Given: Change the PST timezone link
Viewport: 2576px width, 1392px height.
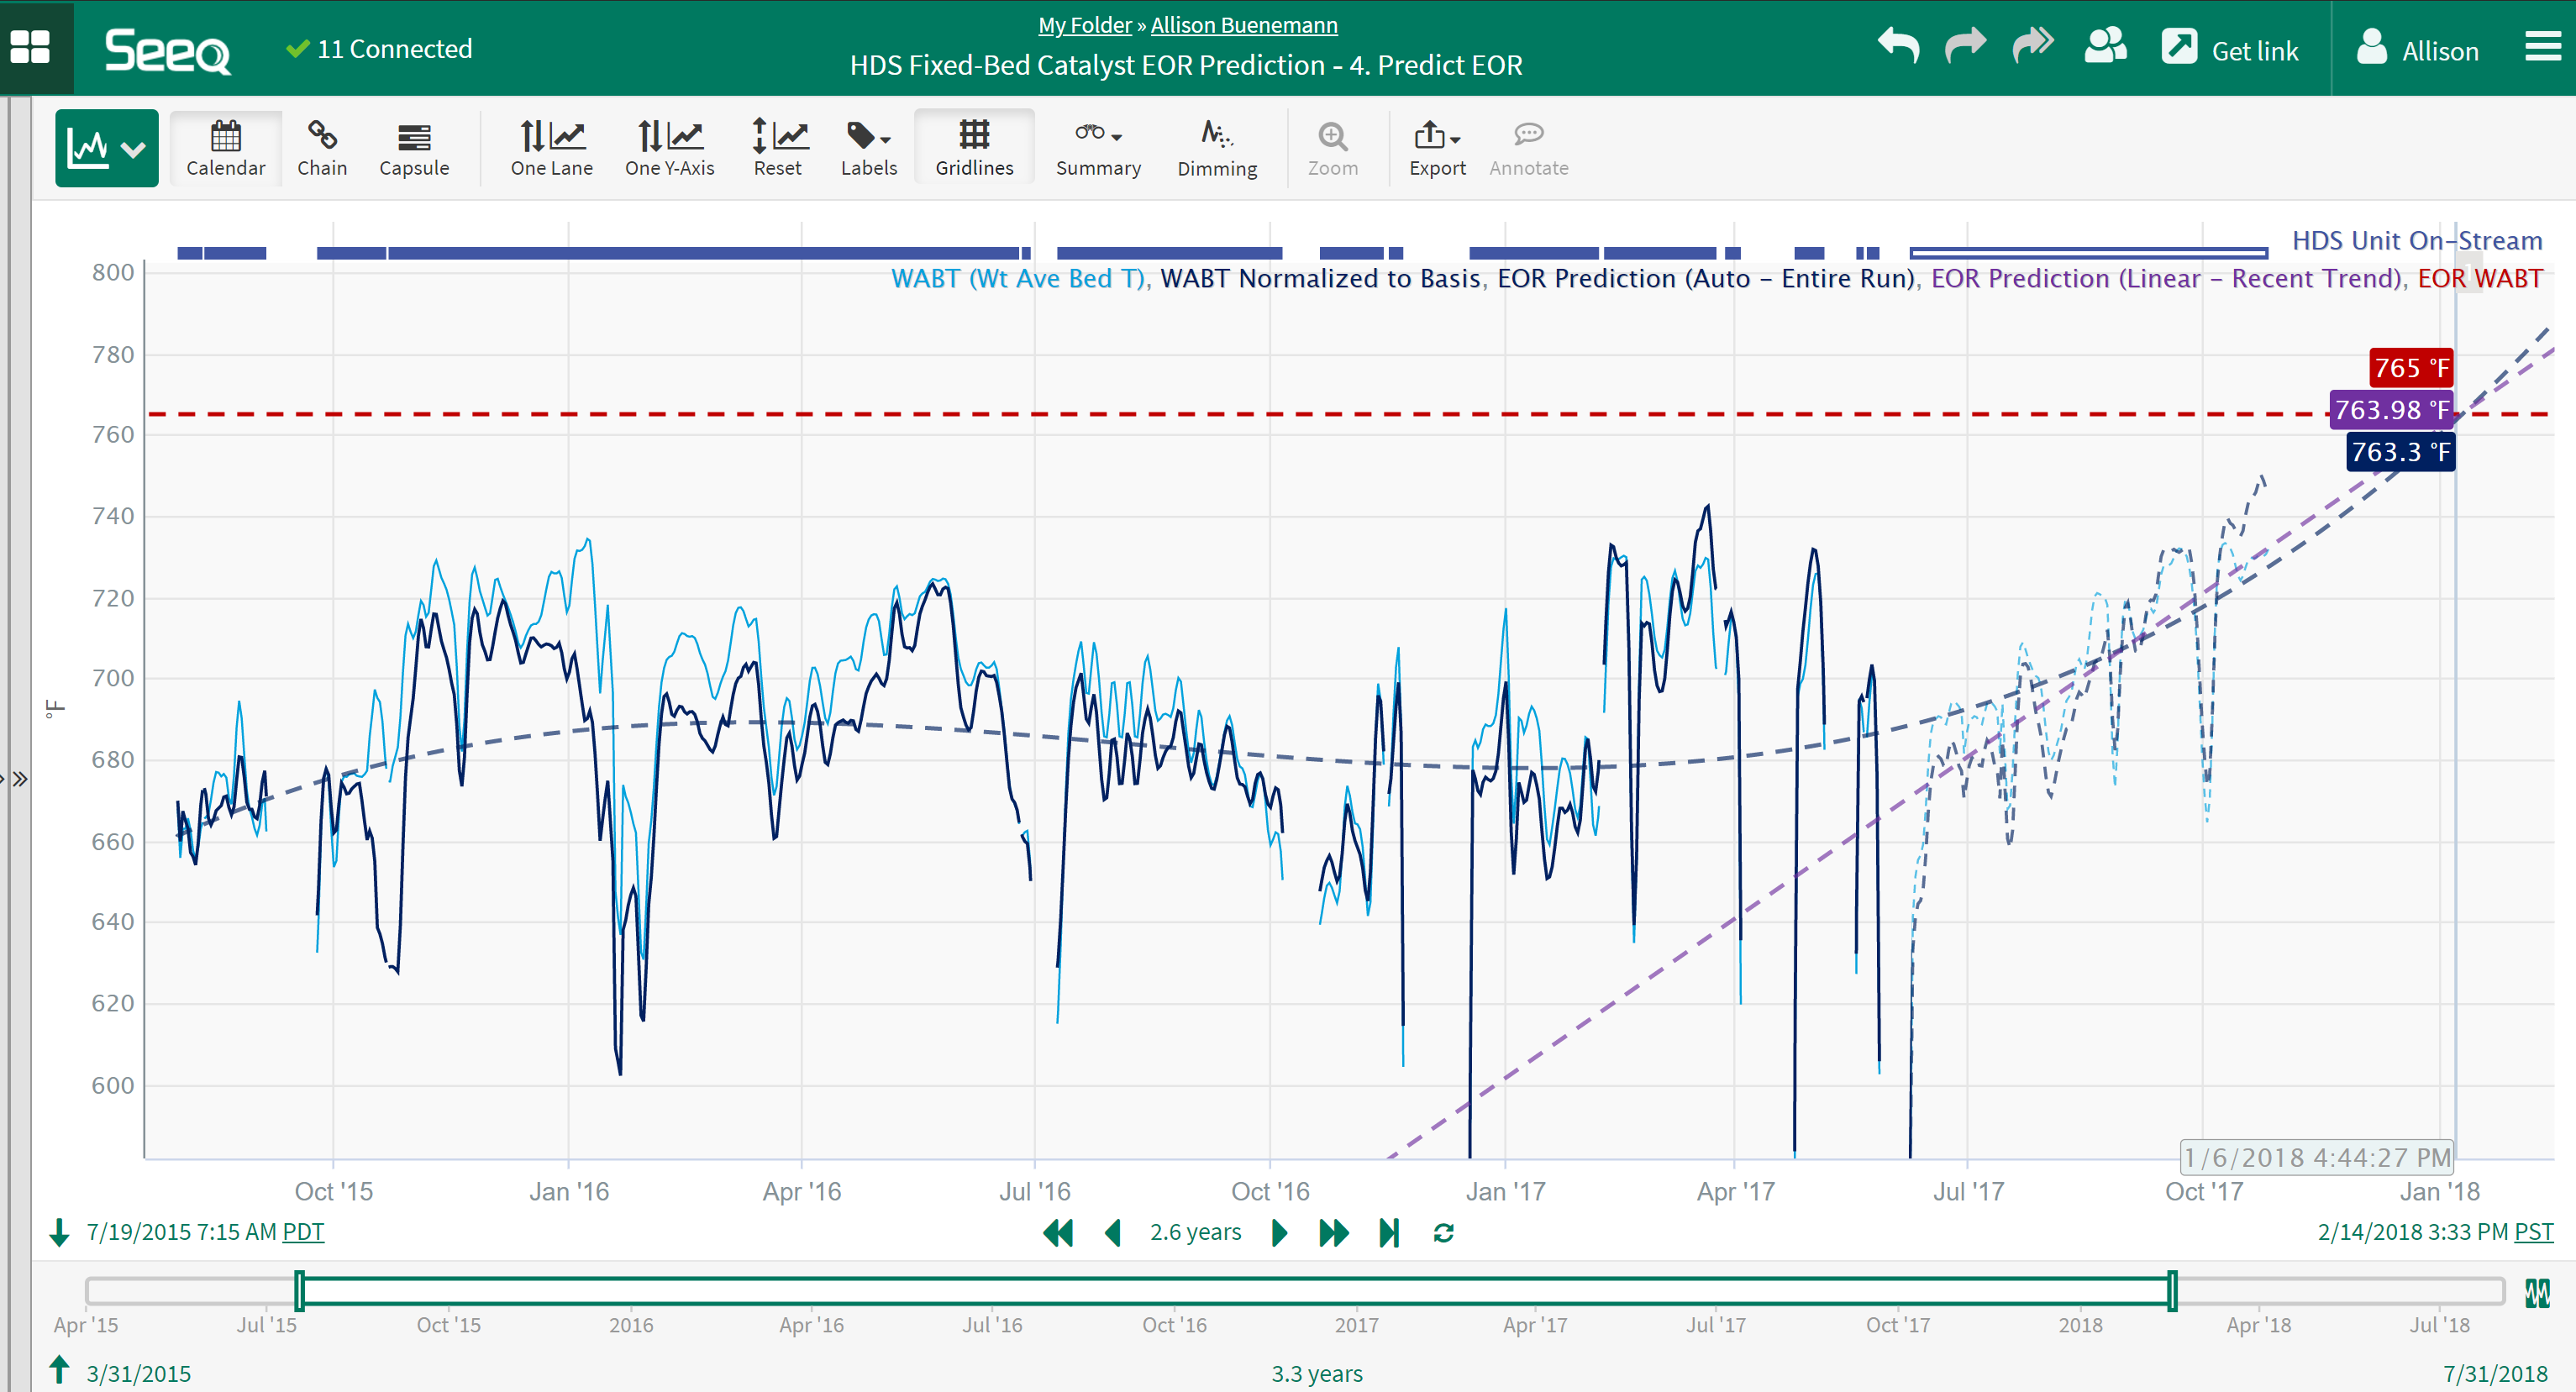Looking at the screenshot, I should 2534,1232.
